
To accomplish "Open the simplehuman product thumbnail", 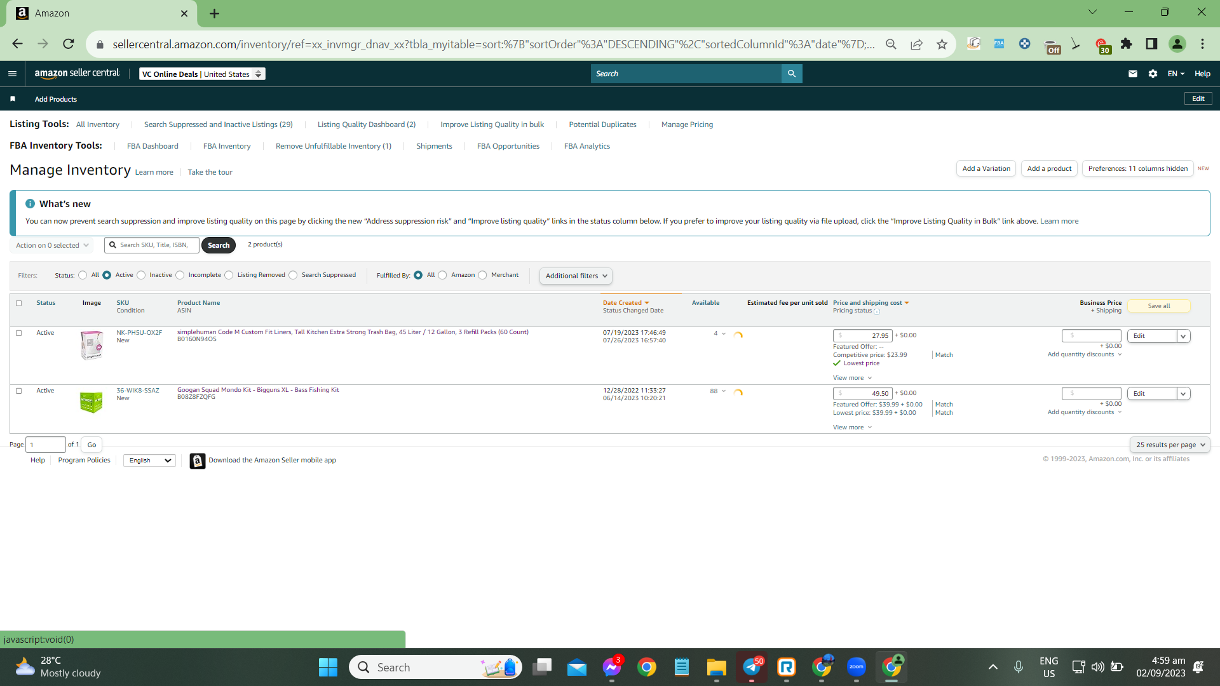I will click(91, 346).
